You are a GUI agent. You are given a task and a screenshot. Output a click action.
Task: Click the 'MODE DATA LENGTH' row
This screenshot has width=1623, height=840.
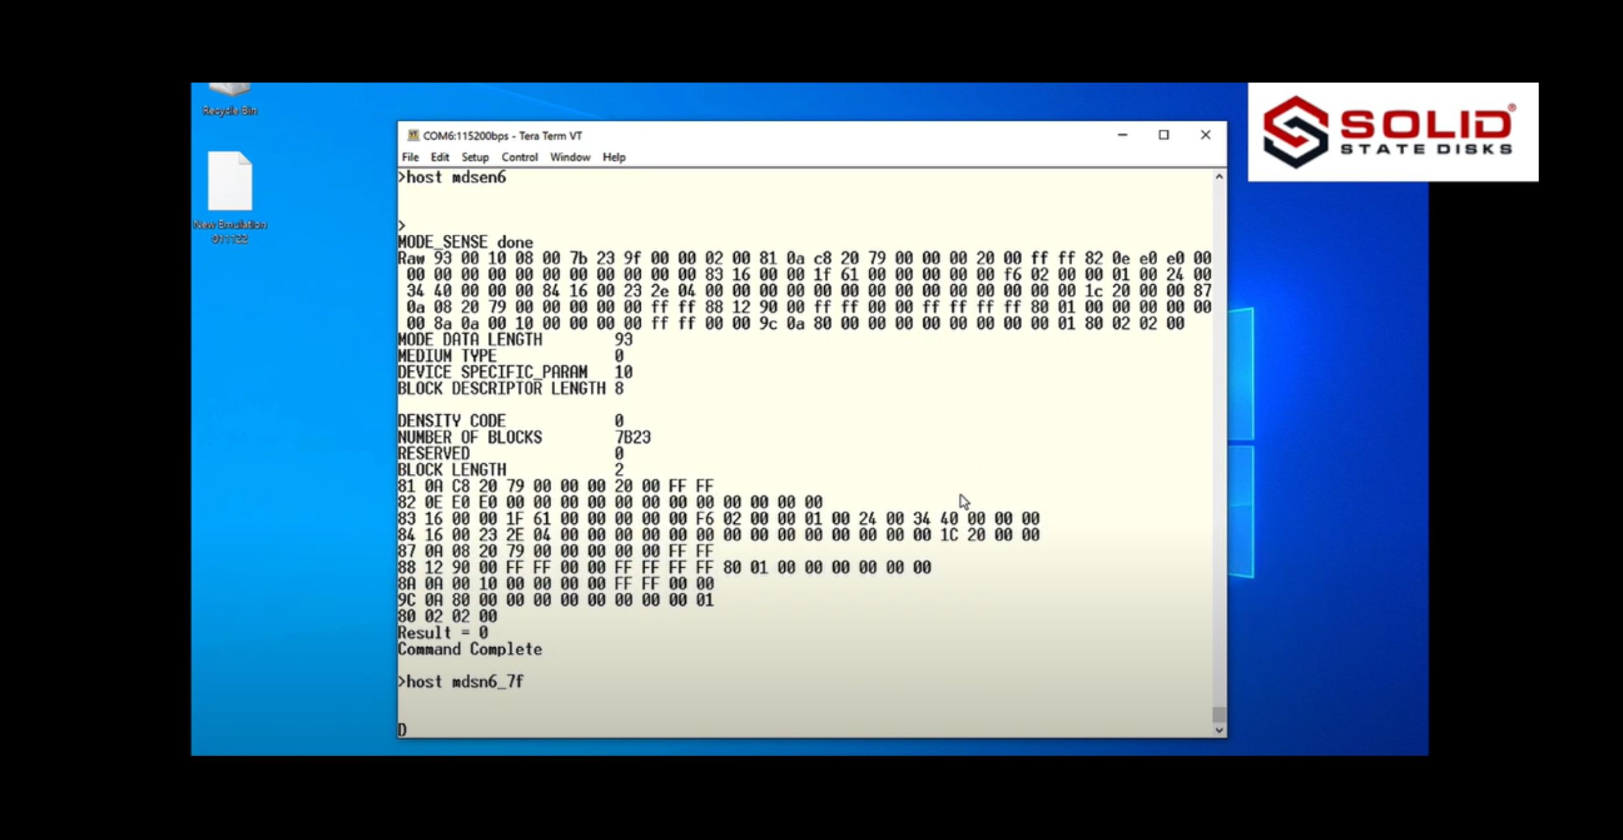515,340
